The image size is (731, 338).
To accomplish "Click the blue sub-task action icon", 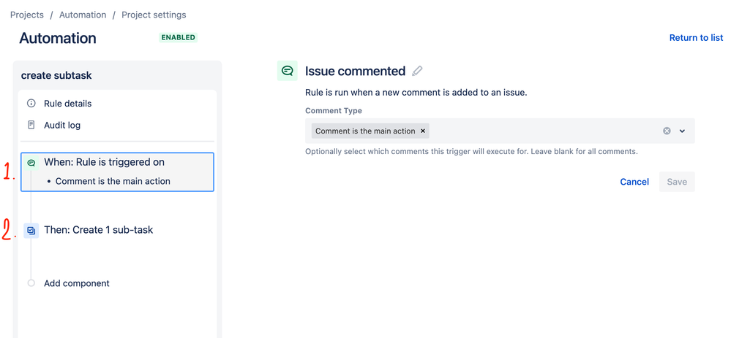I will (x=31, y=230).
